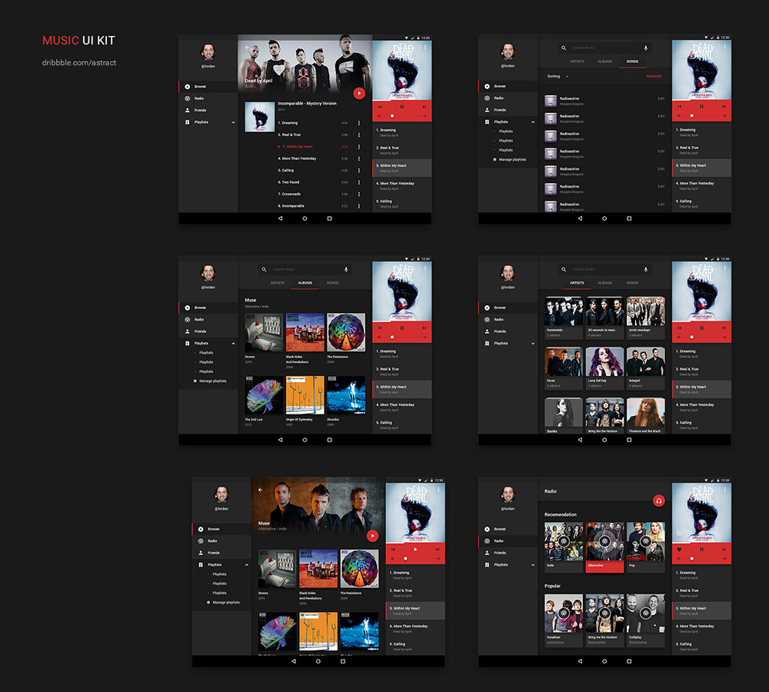Open the Sorting dropdown on Songs tab screen
Viewport: 769px width, 692px height.
[x=558, y=77]
